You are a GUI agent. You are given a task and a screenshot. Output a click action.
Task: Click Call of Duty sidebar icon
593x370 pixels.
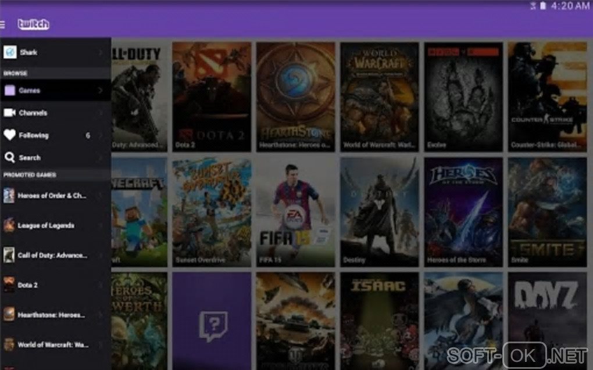pos(9,255)
